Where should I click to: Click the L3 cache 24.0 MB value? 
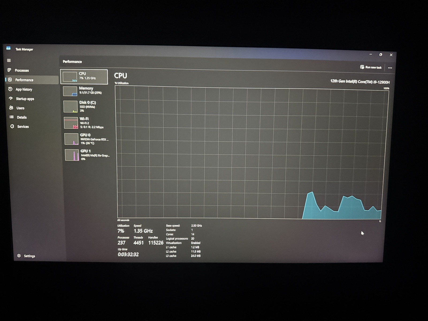[x=196, y=256]
